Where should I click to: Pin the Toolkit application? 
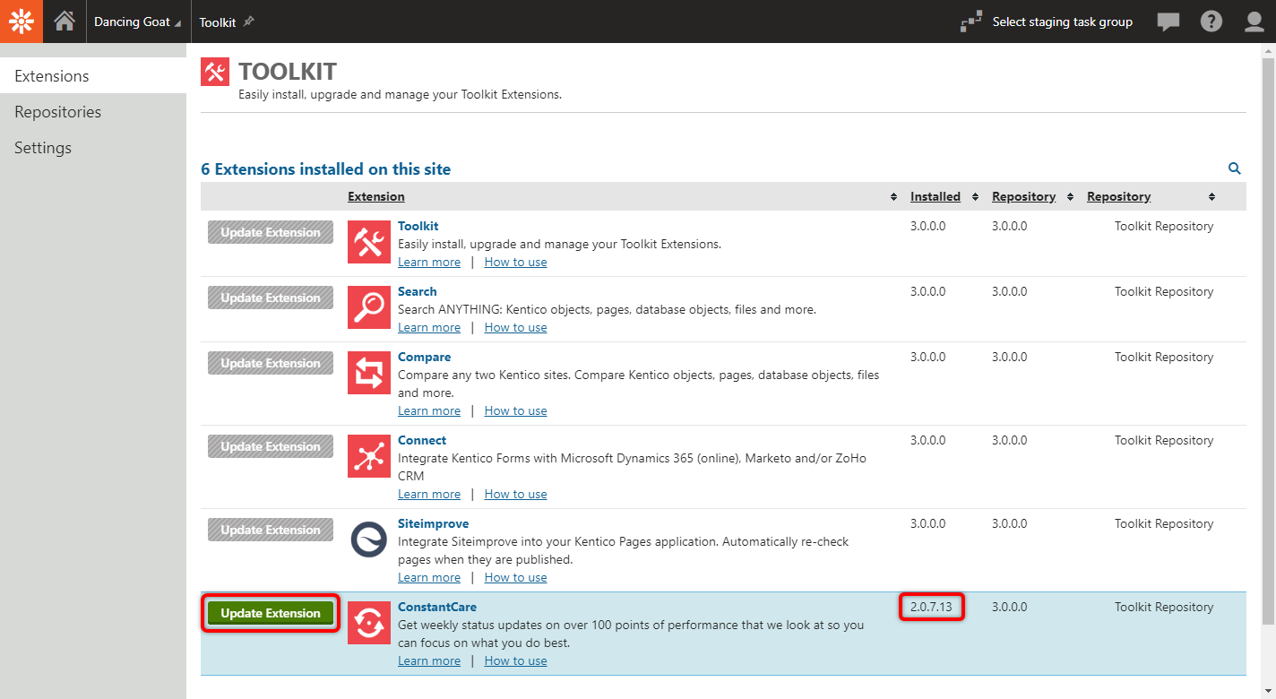tap(249, 22)
